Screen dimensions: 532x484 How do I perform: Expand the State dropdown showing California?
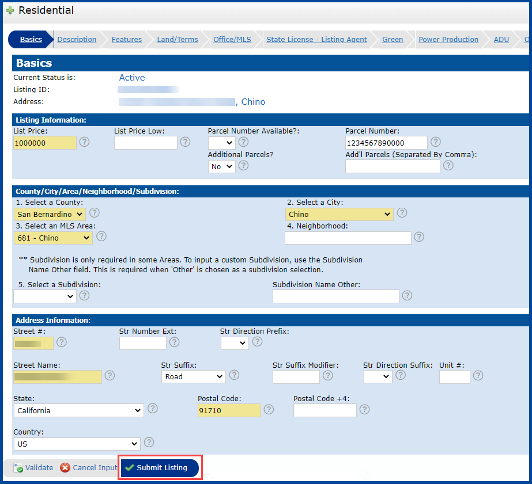[x=78, y=410]
